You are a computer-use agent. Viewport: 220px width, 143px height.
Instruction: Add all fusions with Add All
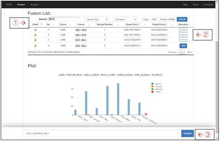pos(182,19)
